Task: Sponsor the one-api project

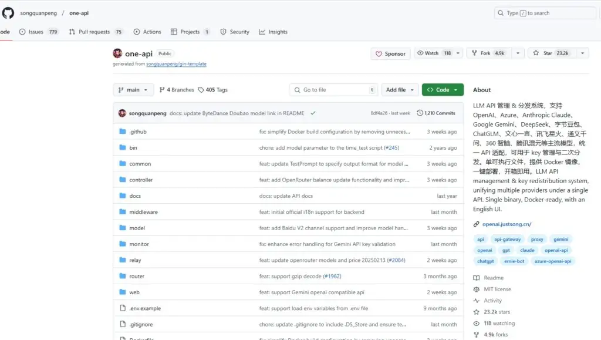Action: coord(390,53)
